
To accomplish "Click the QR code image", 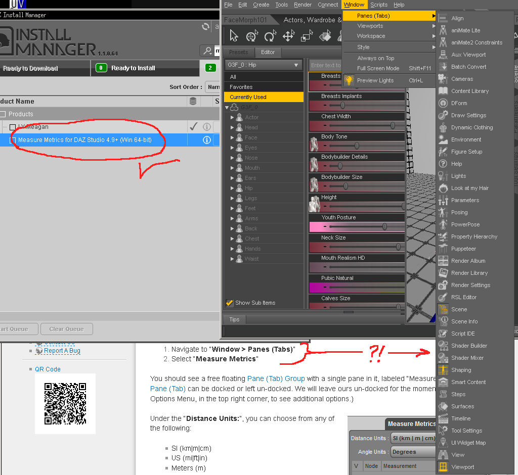I will [65, 404].
